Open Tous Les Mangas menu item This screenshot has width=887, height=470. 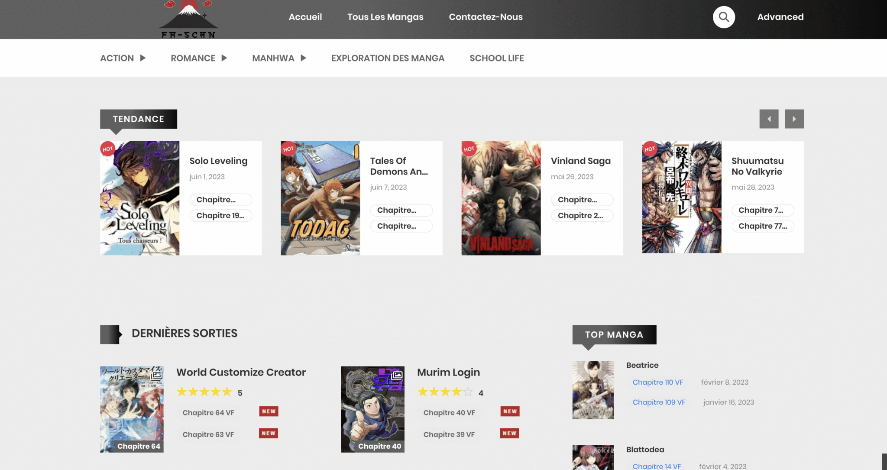(x=385, y=17)
